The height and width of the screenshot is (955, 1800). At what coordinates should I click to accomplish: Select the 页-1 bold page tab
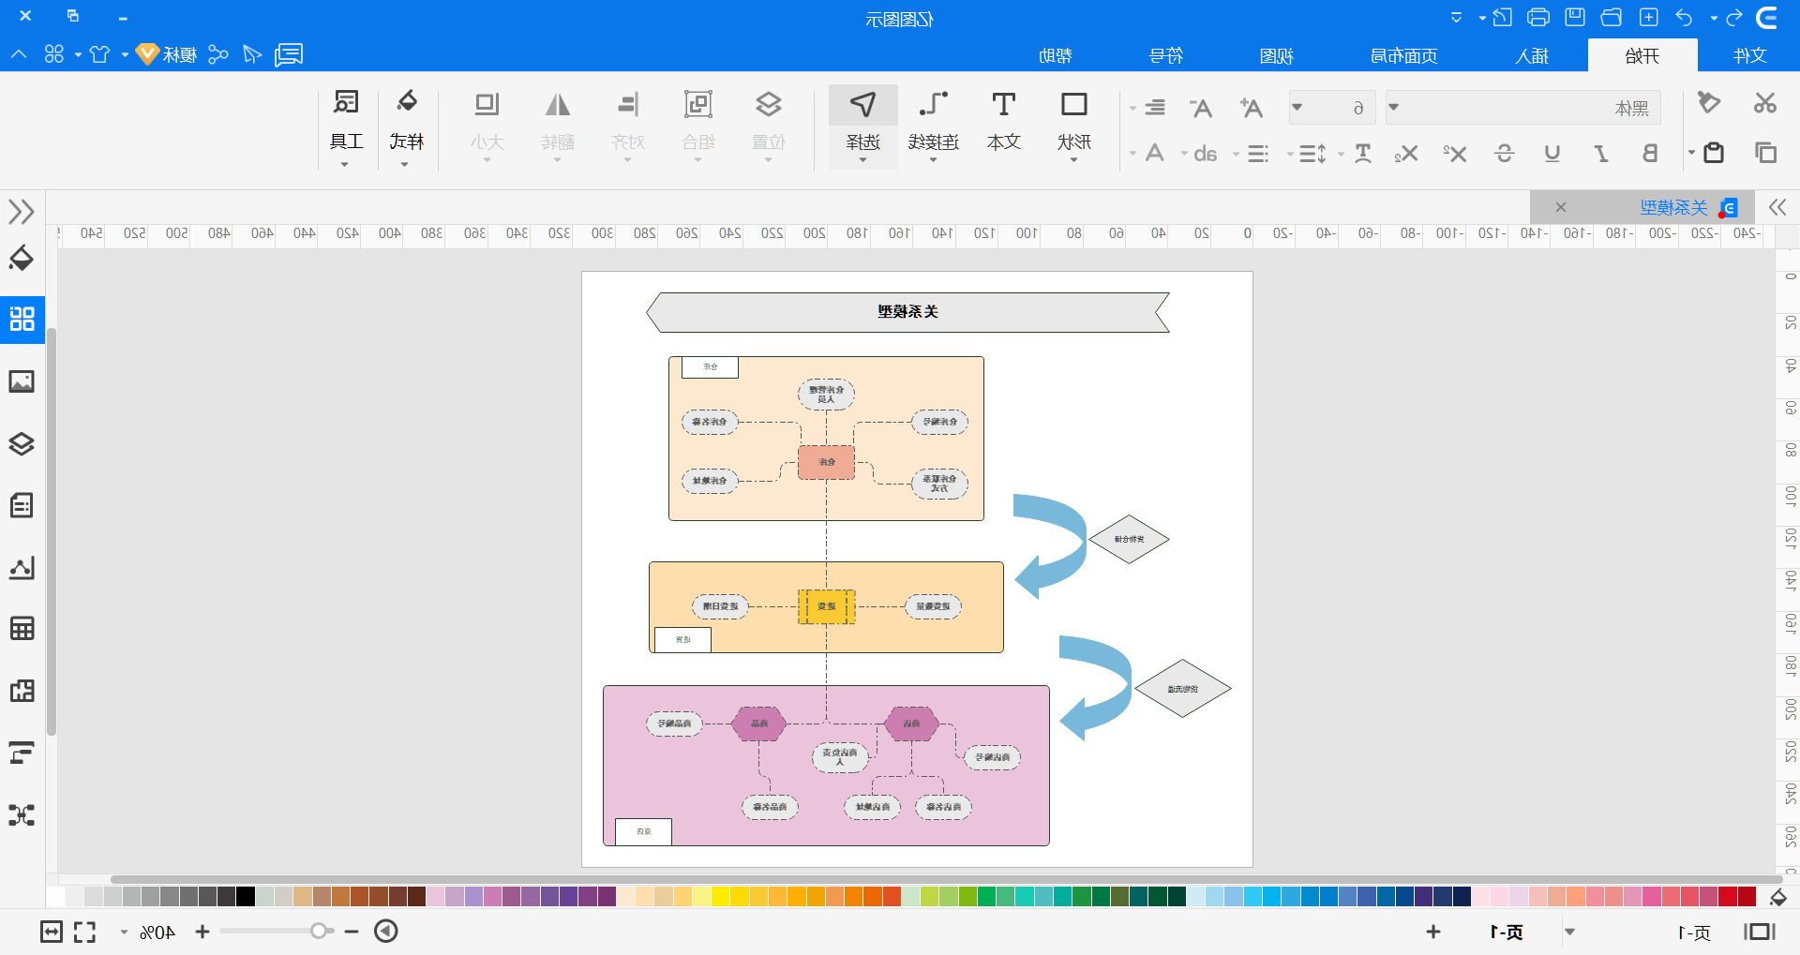(1507, 932)
